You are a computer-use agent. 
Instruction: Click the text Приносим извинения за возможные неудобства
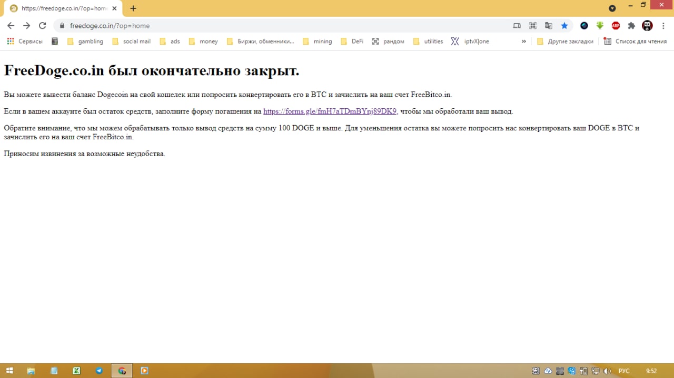tap(84, 154)
